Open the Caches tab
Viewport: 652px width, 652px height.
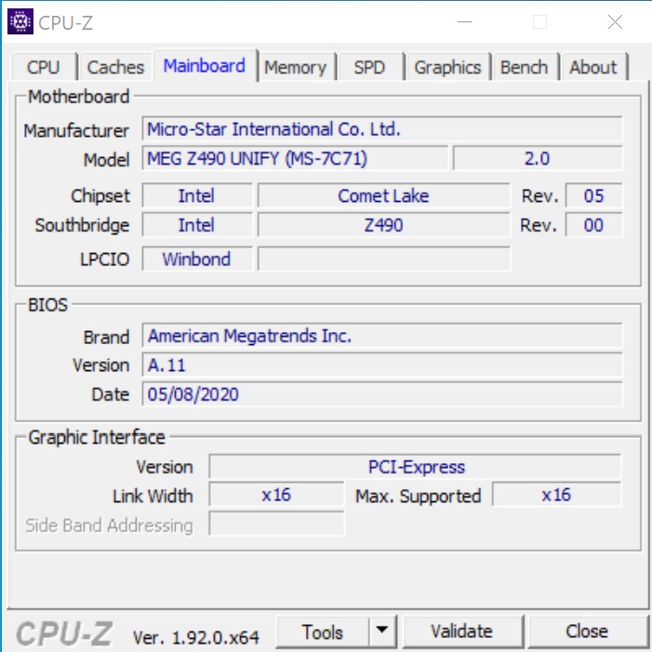[115, 67]
